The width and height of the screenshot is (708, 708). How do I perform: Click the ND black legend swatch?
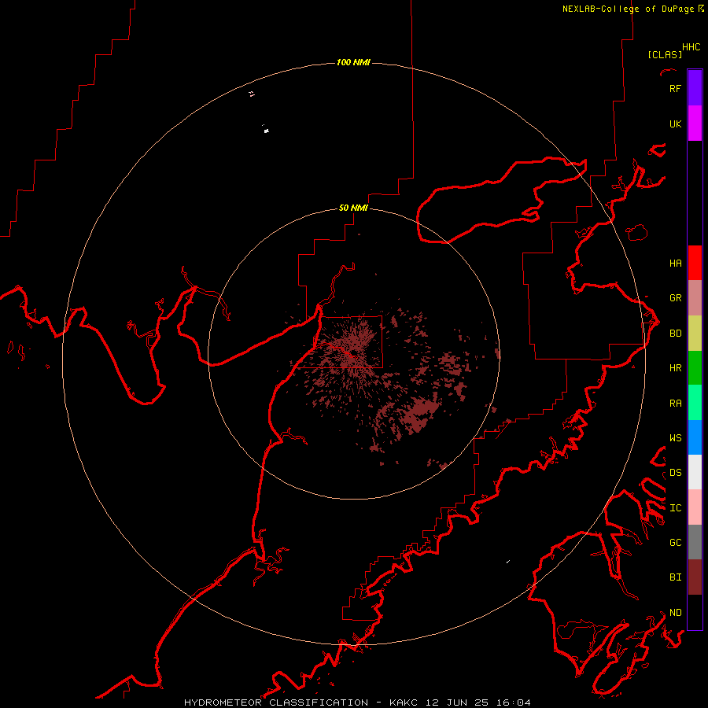point(695,612)
